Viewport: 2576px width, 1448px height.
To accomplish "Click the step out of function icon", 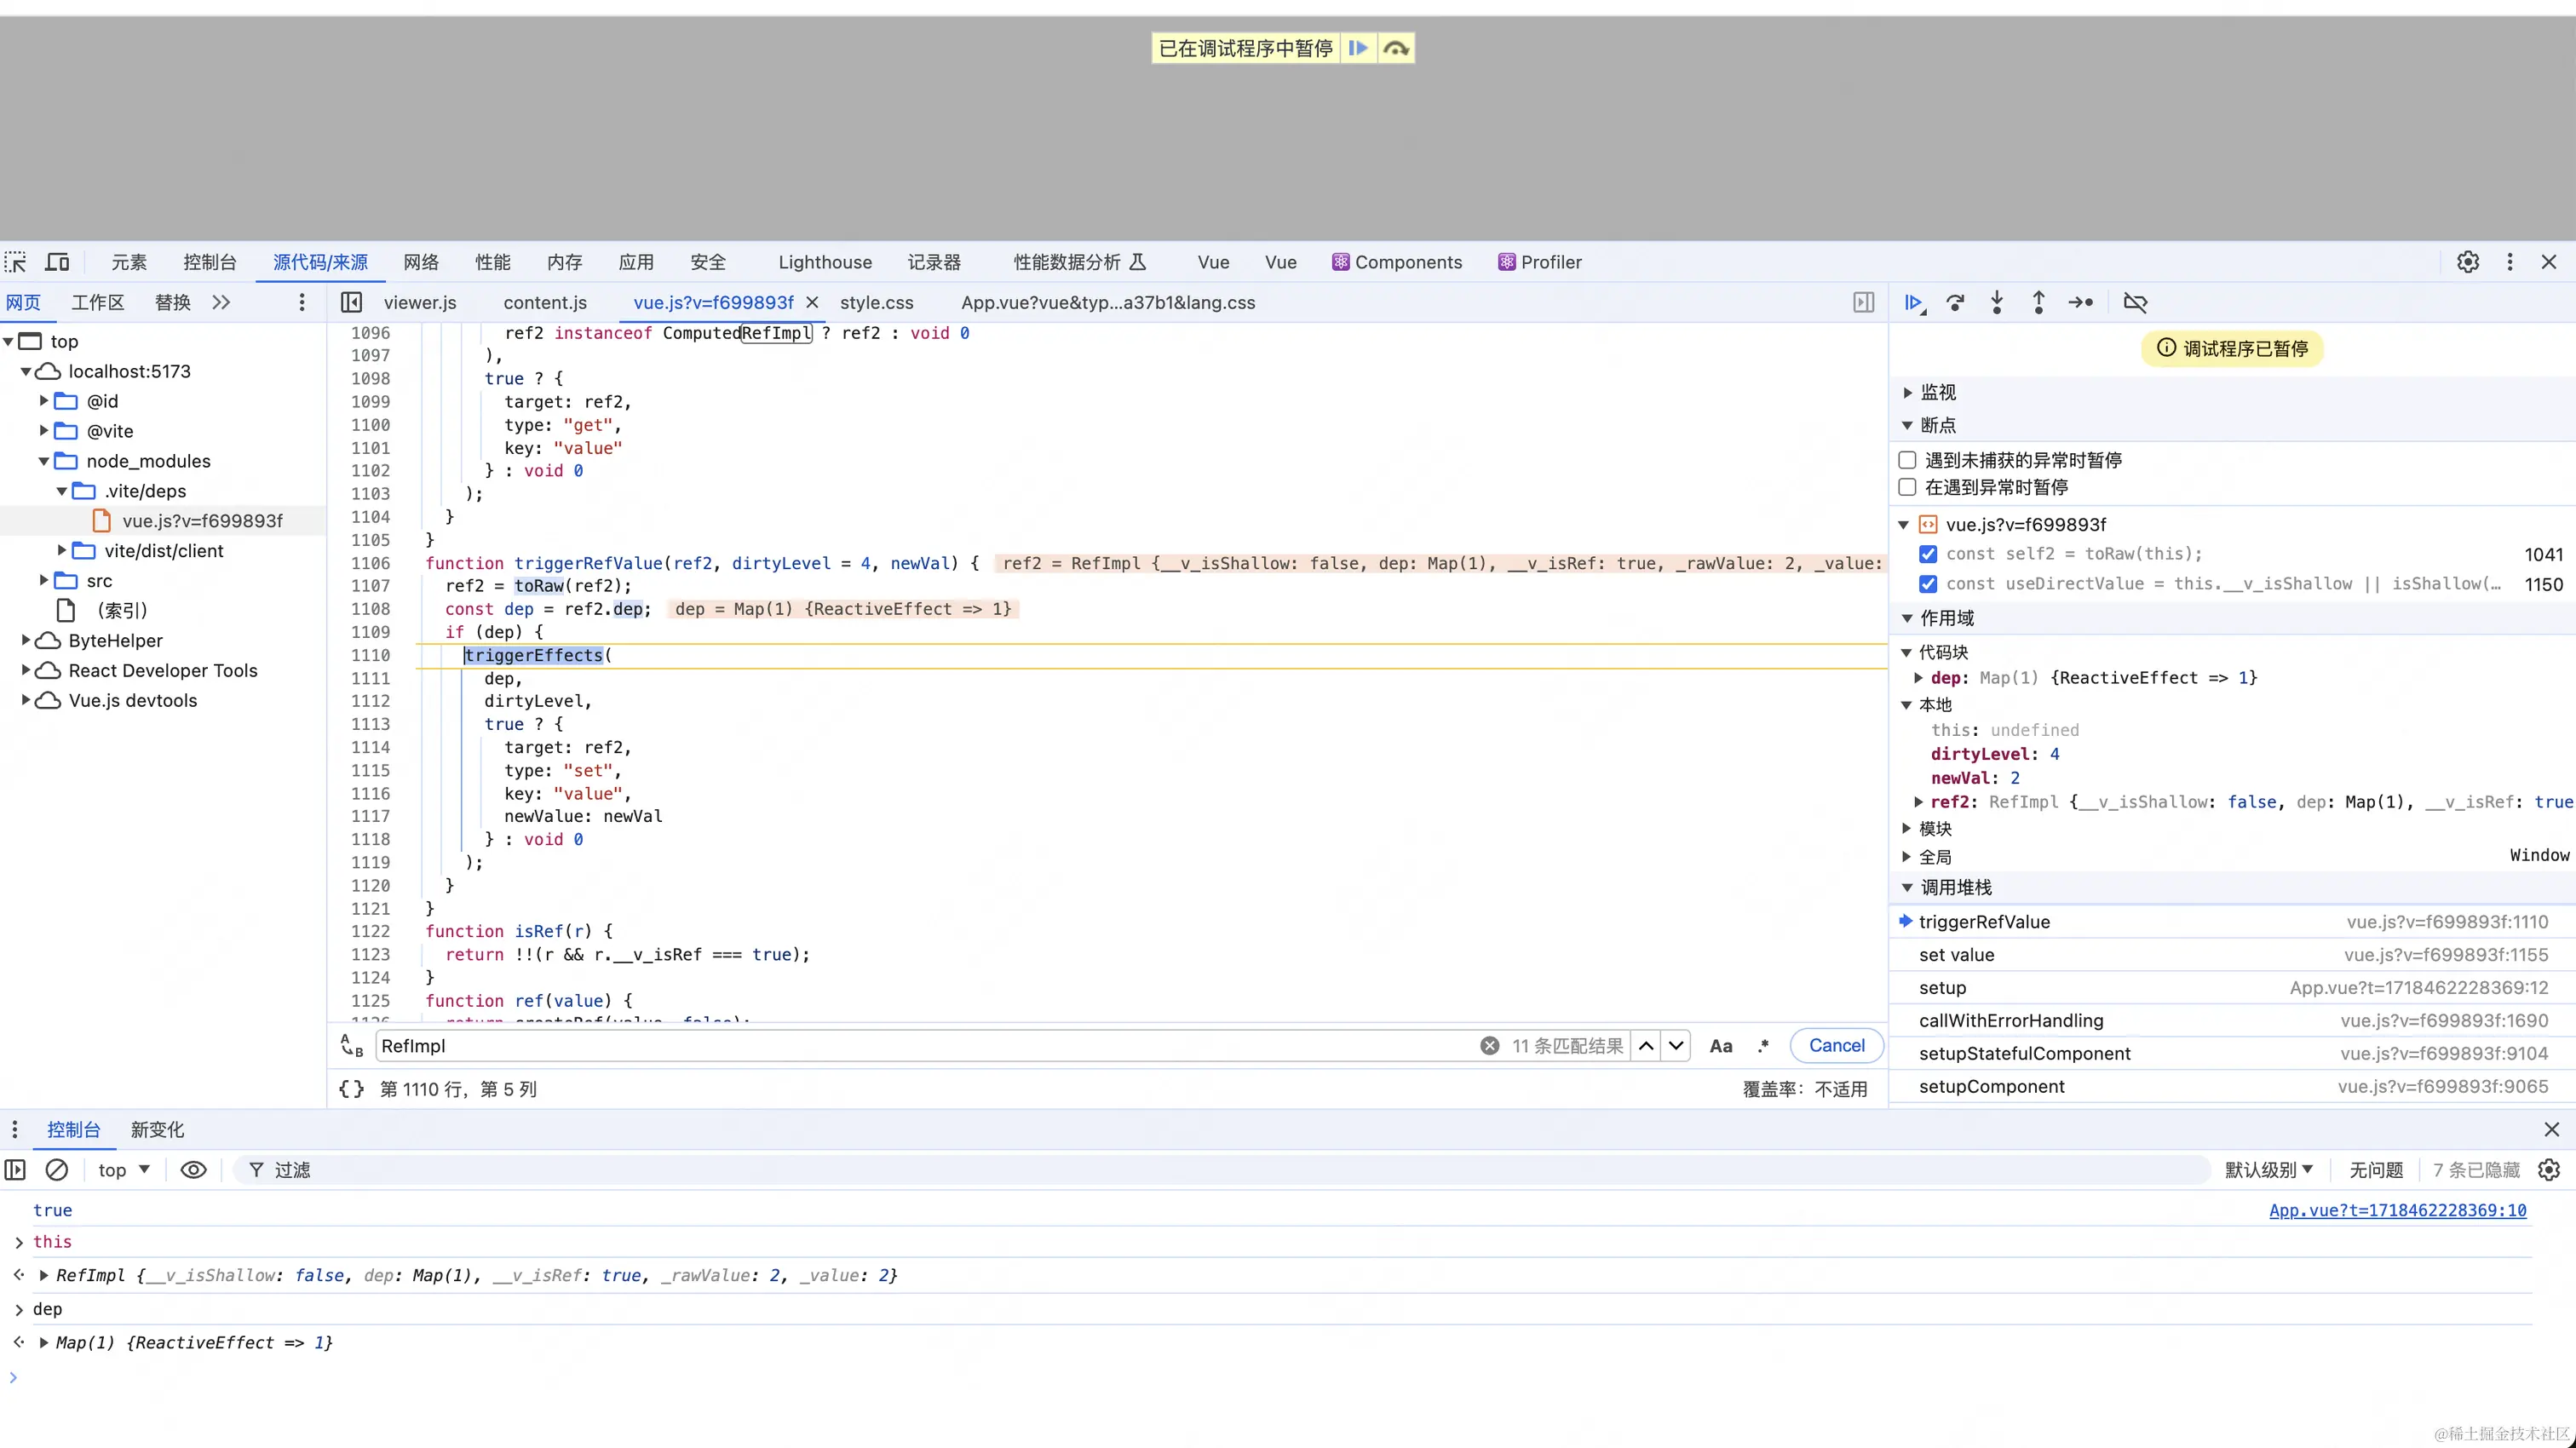I will click(x=2038, y=303).
